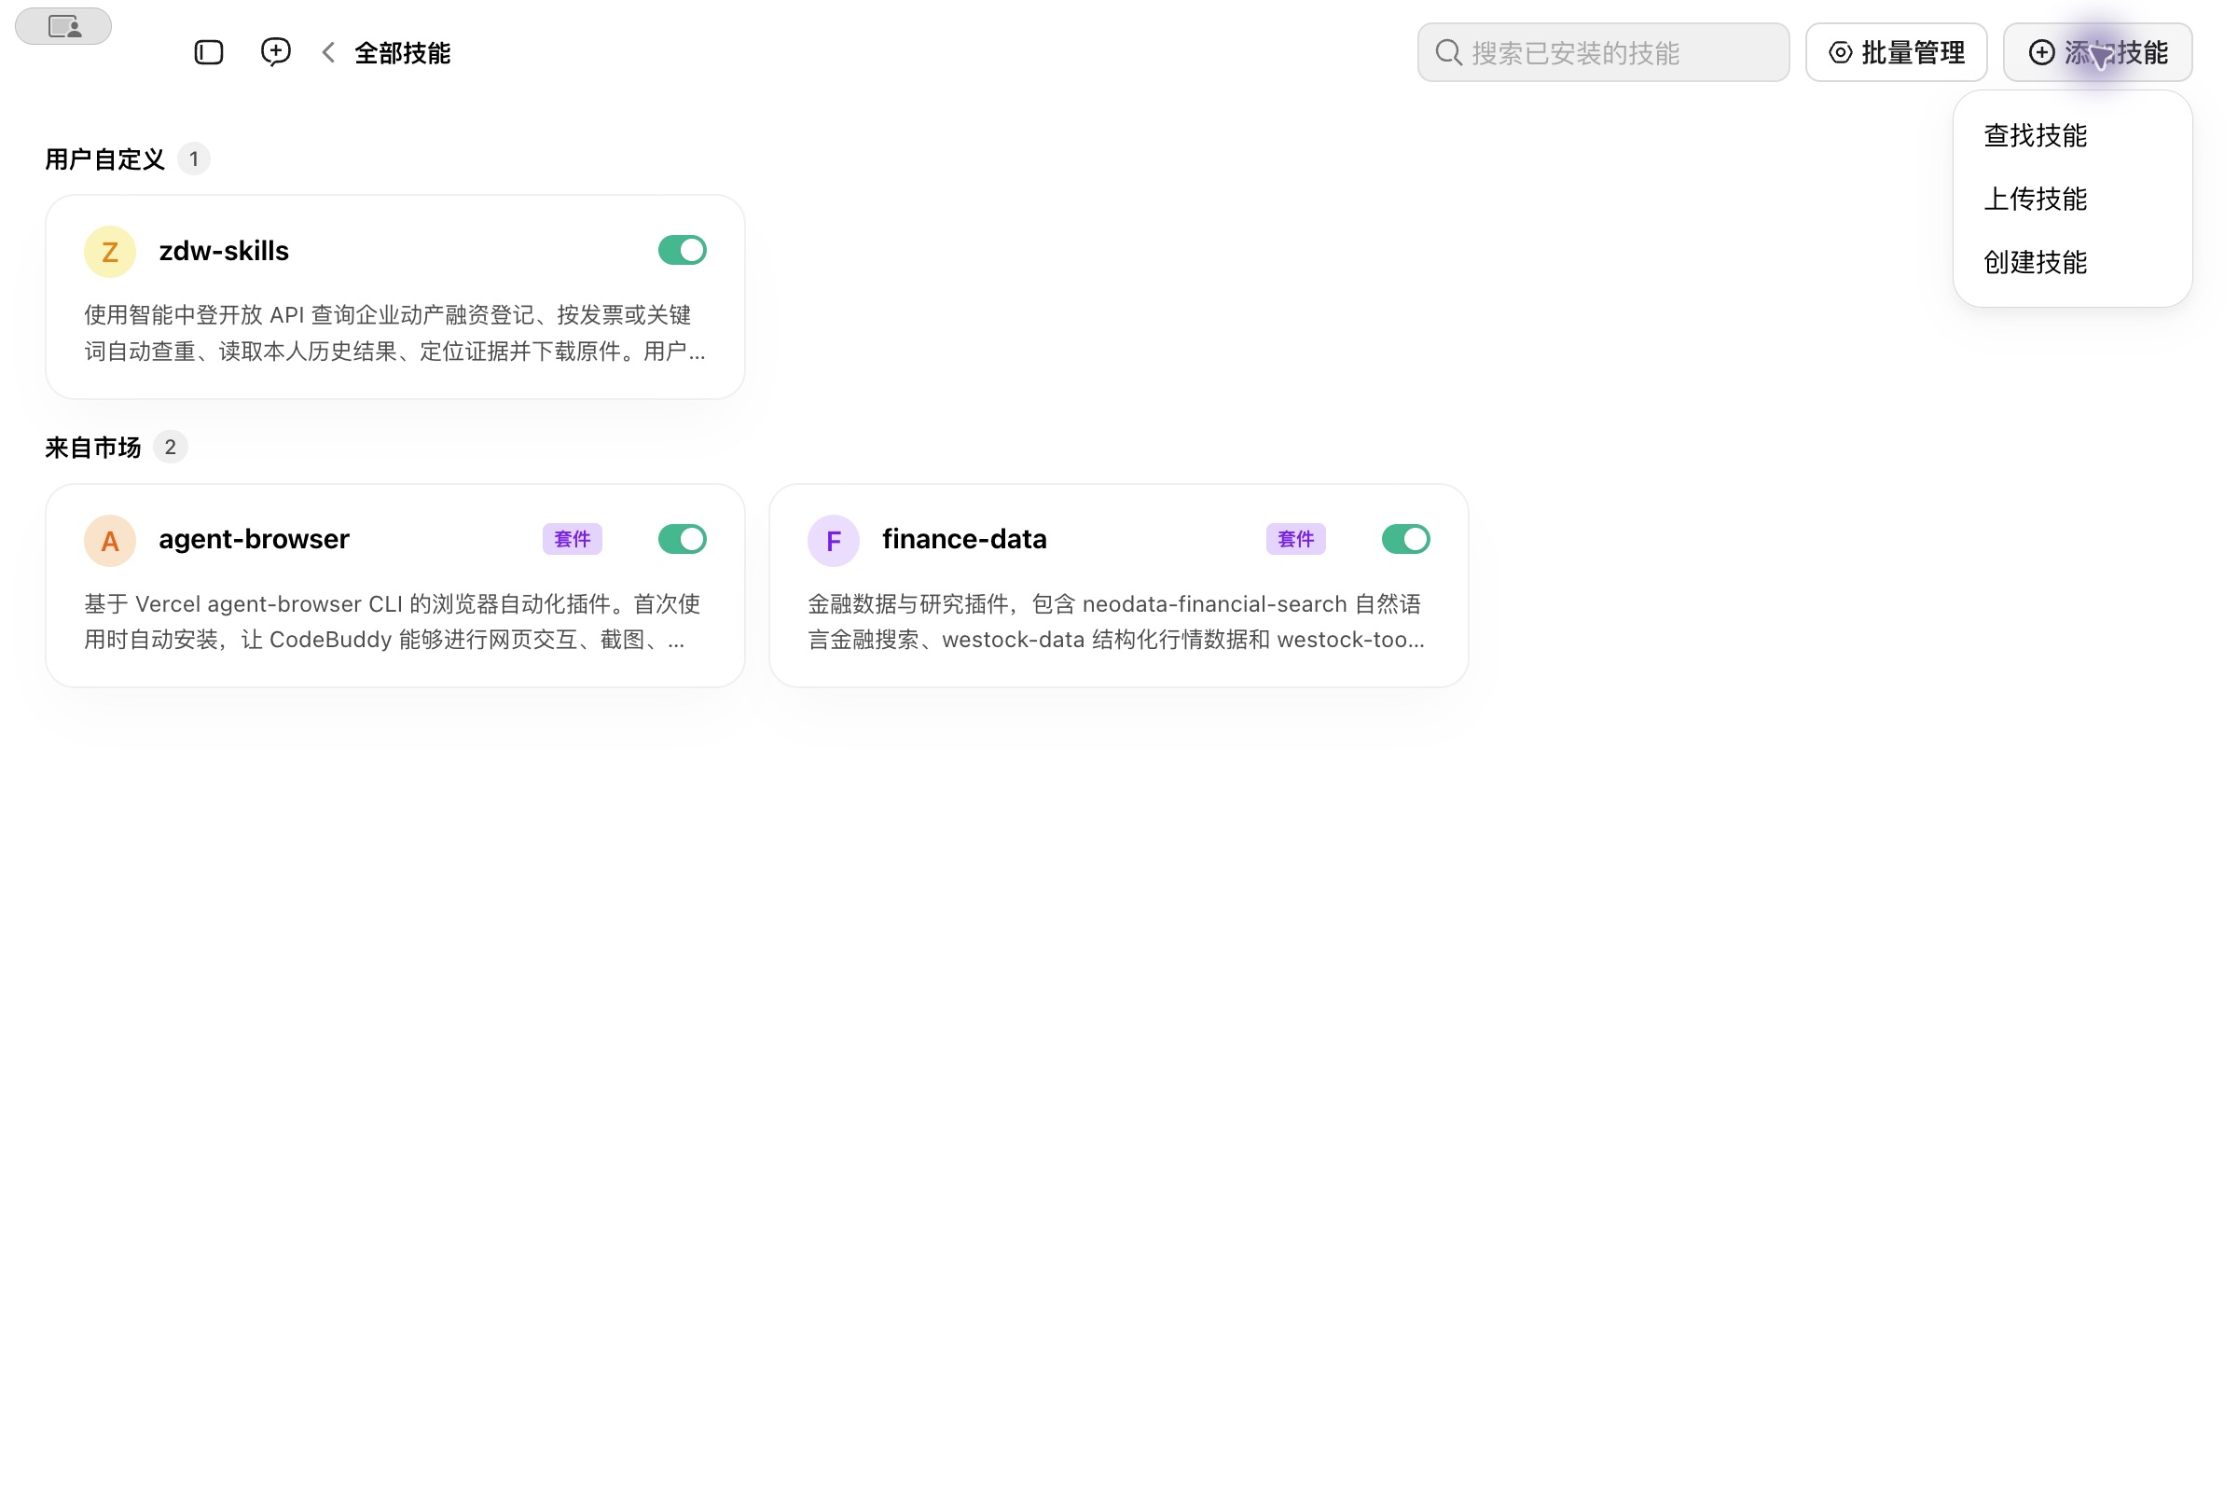Open 批量管理 batch management

pos(1896,52)
